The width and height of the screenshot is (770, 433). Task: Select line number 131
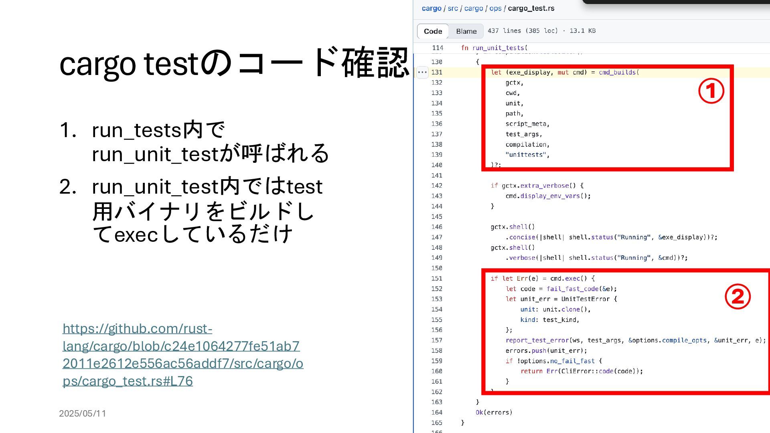pos(437,73)
